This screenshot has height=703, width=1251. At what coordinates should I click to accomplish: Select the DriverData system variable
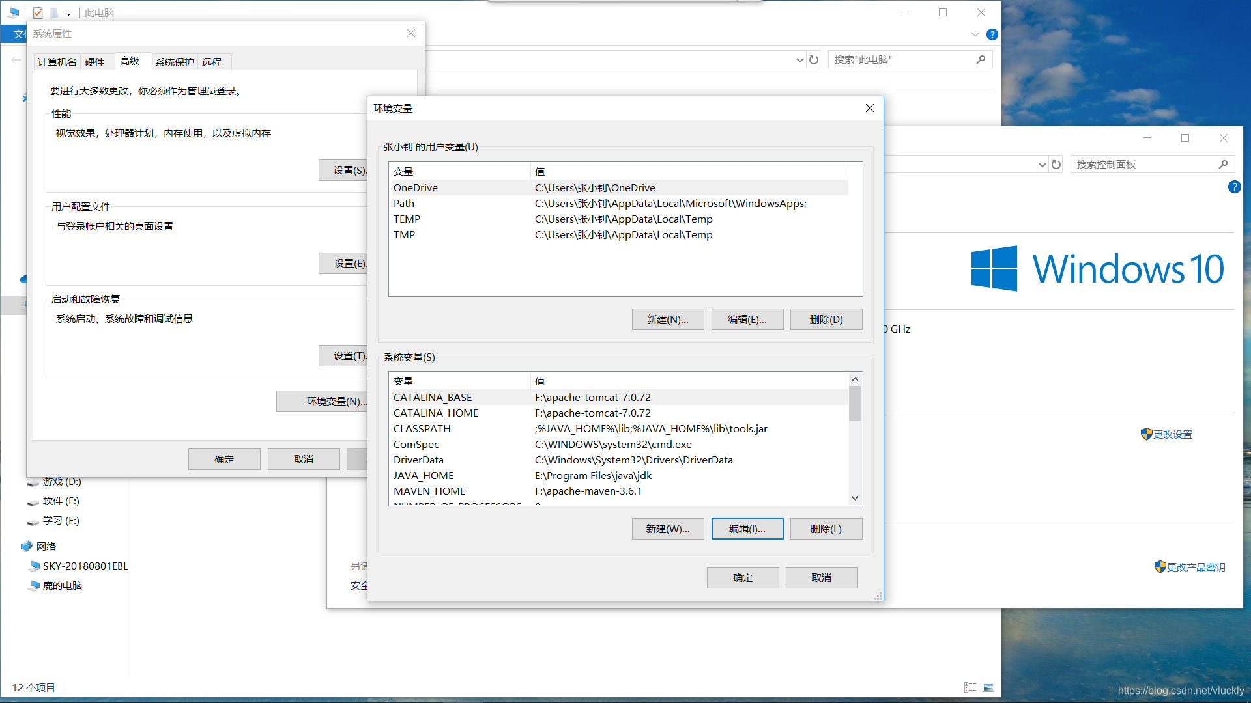point(619,460)
